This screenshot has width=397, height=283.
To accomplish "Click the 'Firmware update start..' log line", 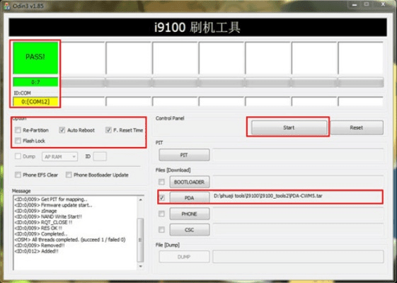I will [53, 205].
